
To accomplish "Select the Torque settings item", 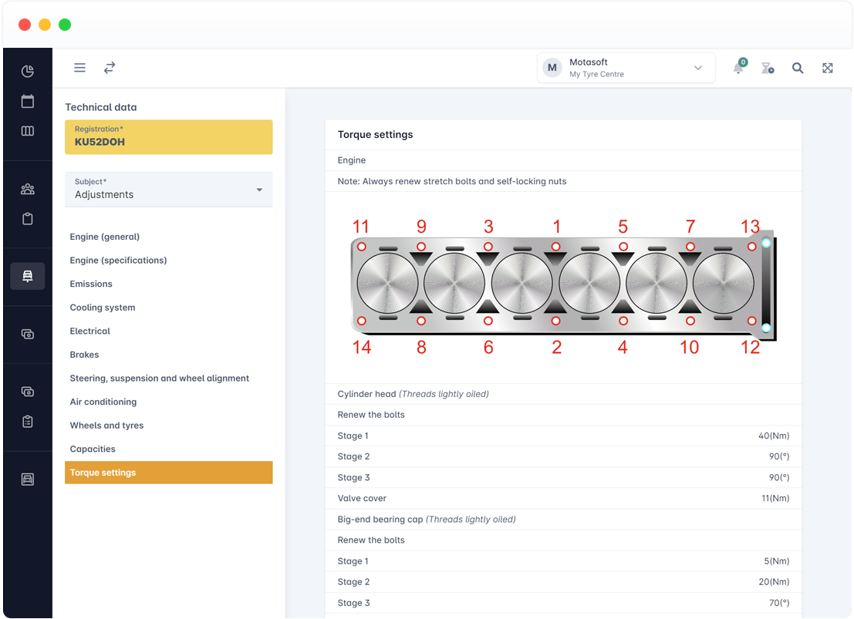I will [x=169, y=473].
